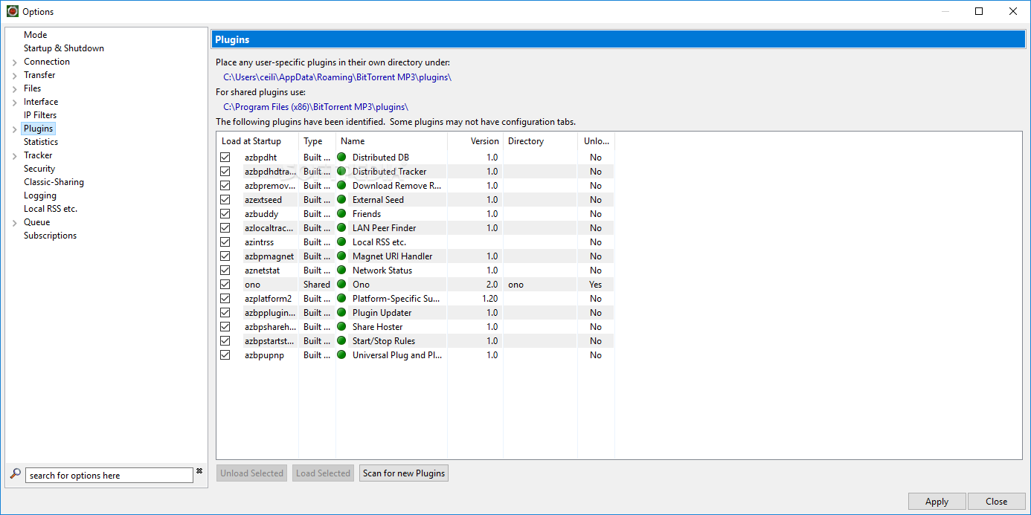
Task: Open the Classic-Sharing settings
Action: click(x=54, y=182)
